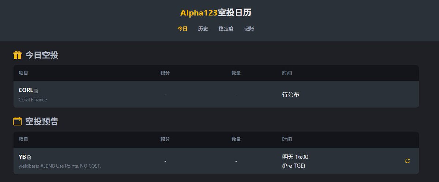The image size is (439, 182).
Task: Click the Alpha123空投日历 page title
Action: tap(216, 13)
